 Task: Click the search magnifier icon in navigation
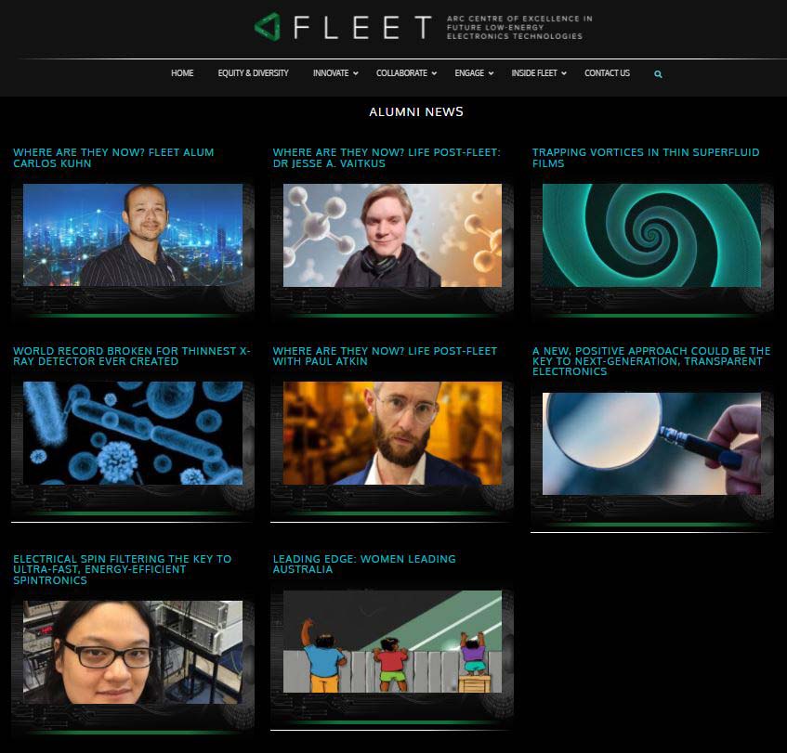point(658,74)
